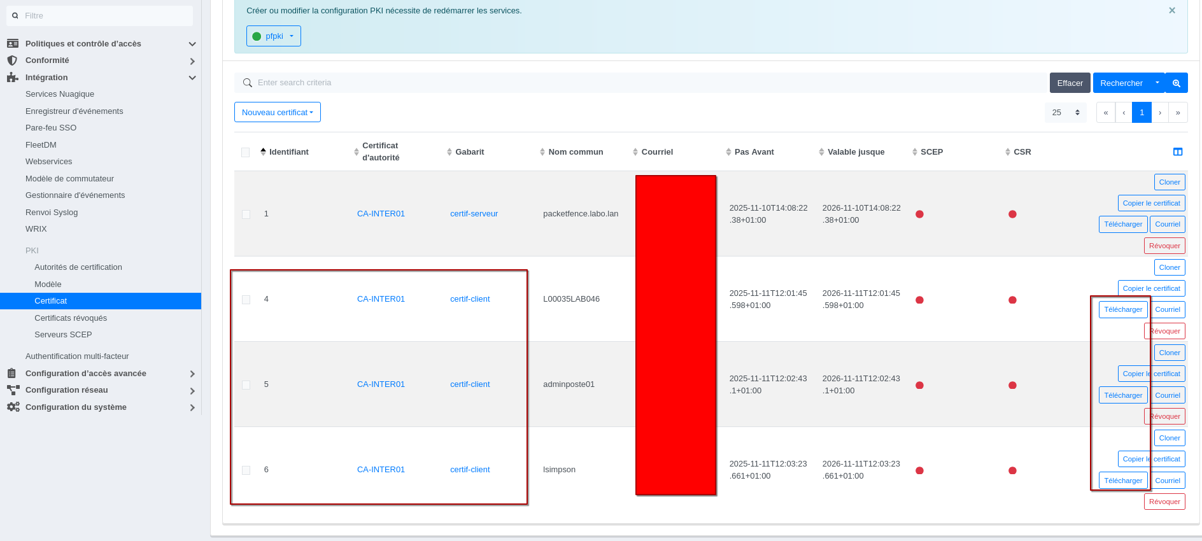Select the checkbox for certificate 5
1202x541 pixels.
click(246, 385)
